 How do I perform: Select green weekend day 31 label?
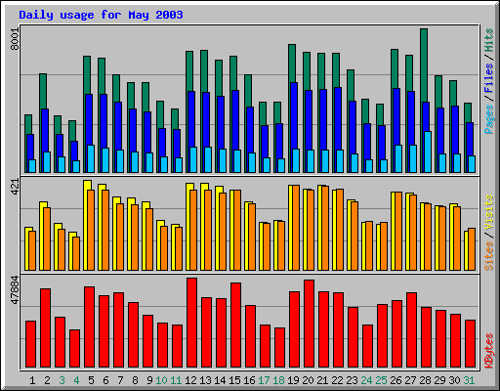point(469,380)
